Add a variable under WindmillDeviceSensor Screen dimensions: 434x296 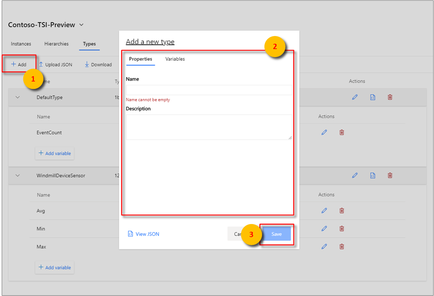(55, 267)
